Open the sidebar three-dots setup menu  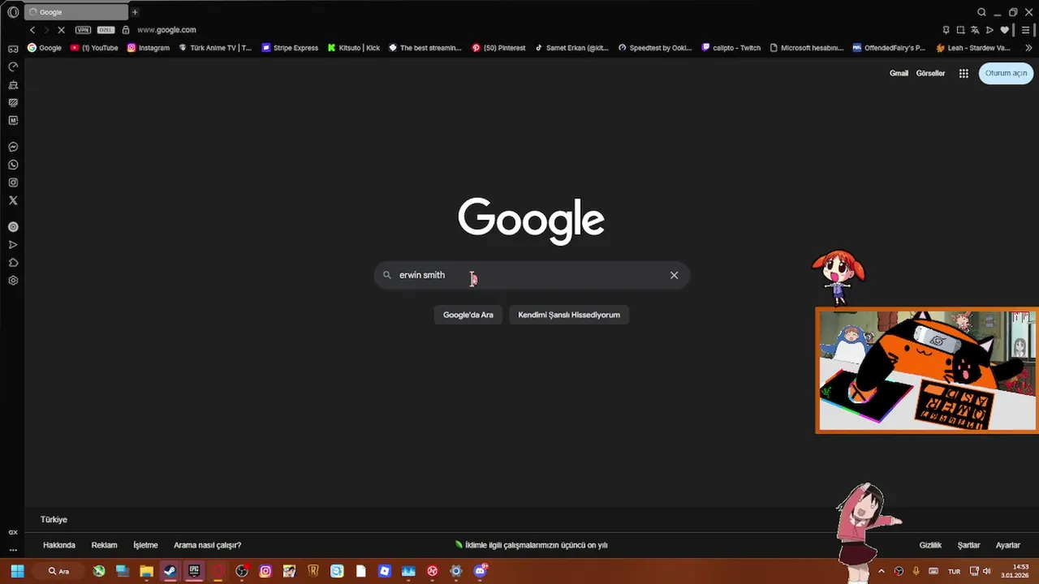point(13,549)
